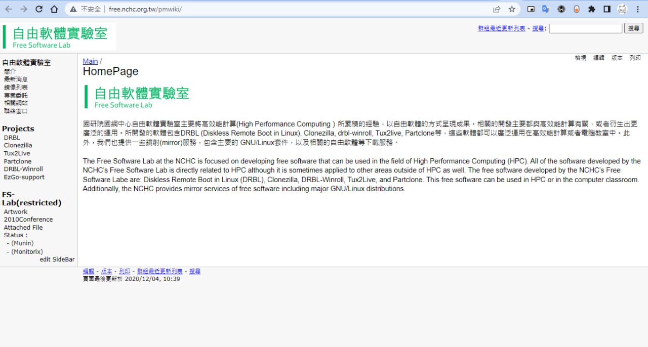Select the 列印 page action tab
Image resolution: width=648 pixels, height=347 pixels.
635,58
